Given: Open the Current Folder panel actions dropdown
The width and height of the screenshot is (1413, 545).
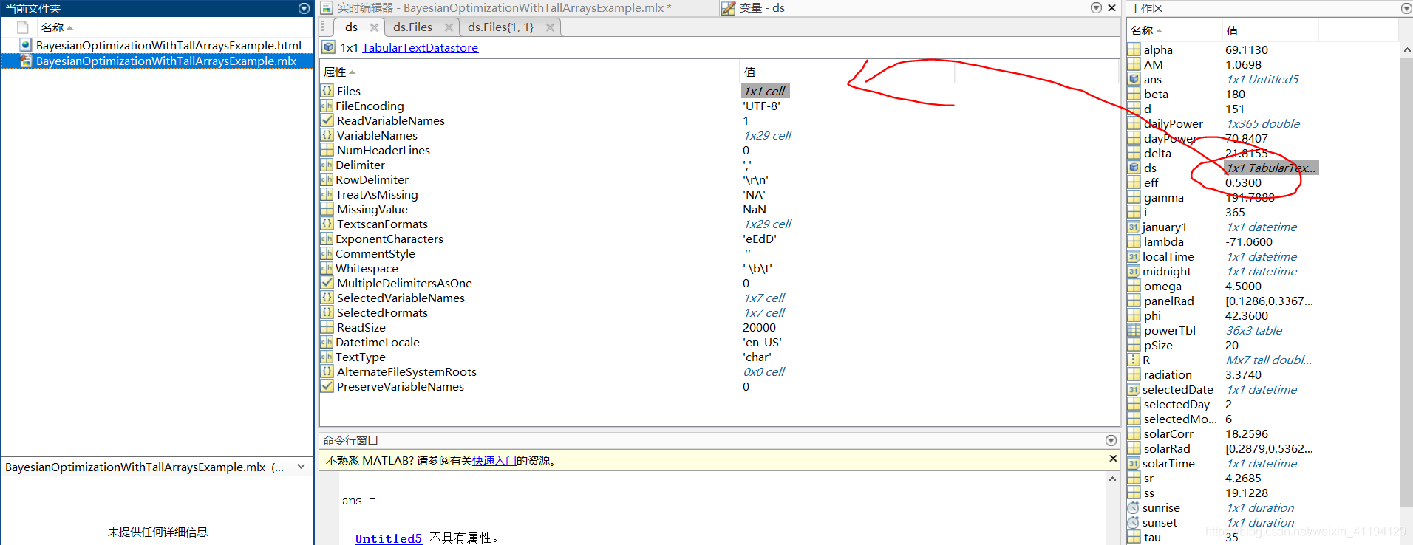Looking at the screenshot, I should pyautogui.click(x=304, y=8).
